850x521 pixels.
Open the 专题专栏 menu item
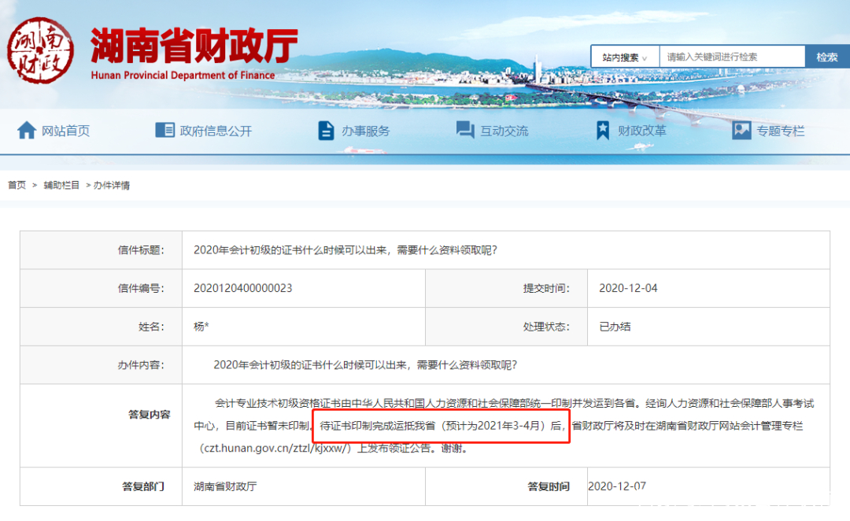coord(781,131)
